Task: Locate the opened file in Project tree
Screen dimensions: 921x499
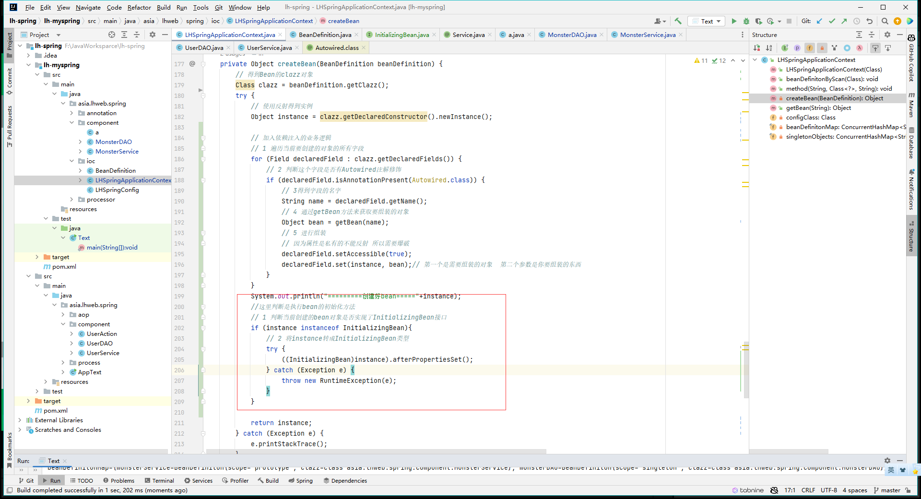Action: point(112,35)
